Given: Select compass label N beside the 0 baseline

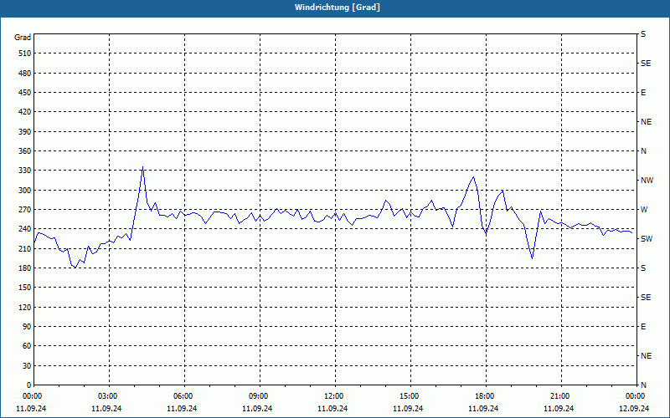Looking at the screenshot, I should point(643,385).
